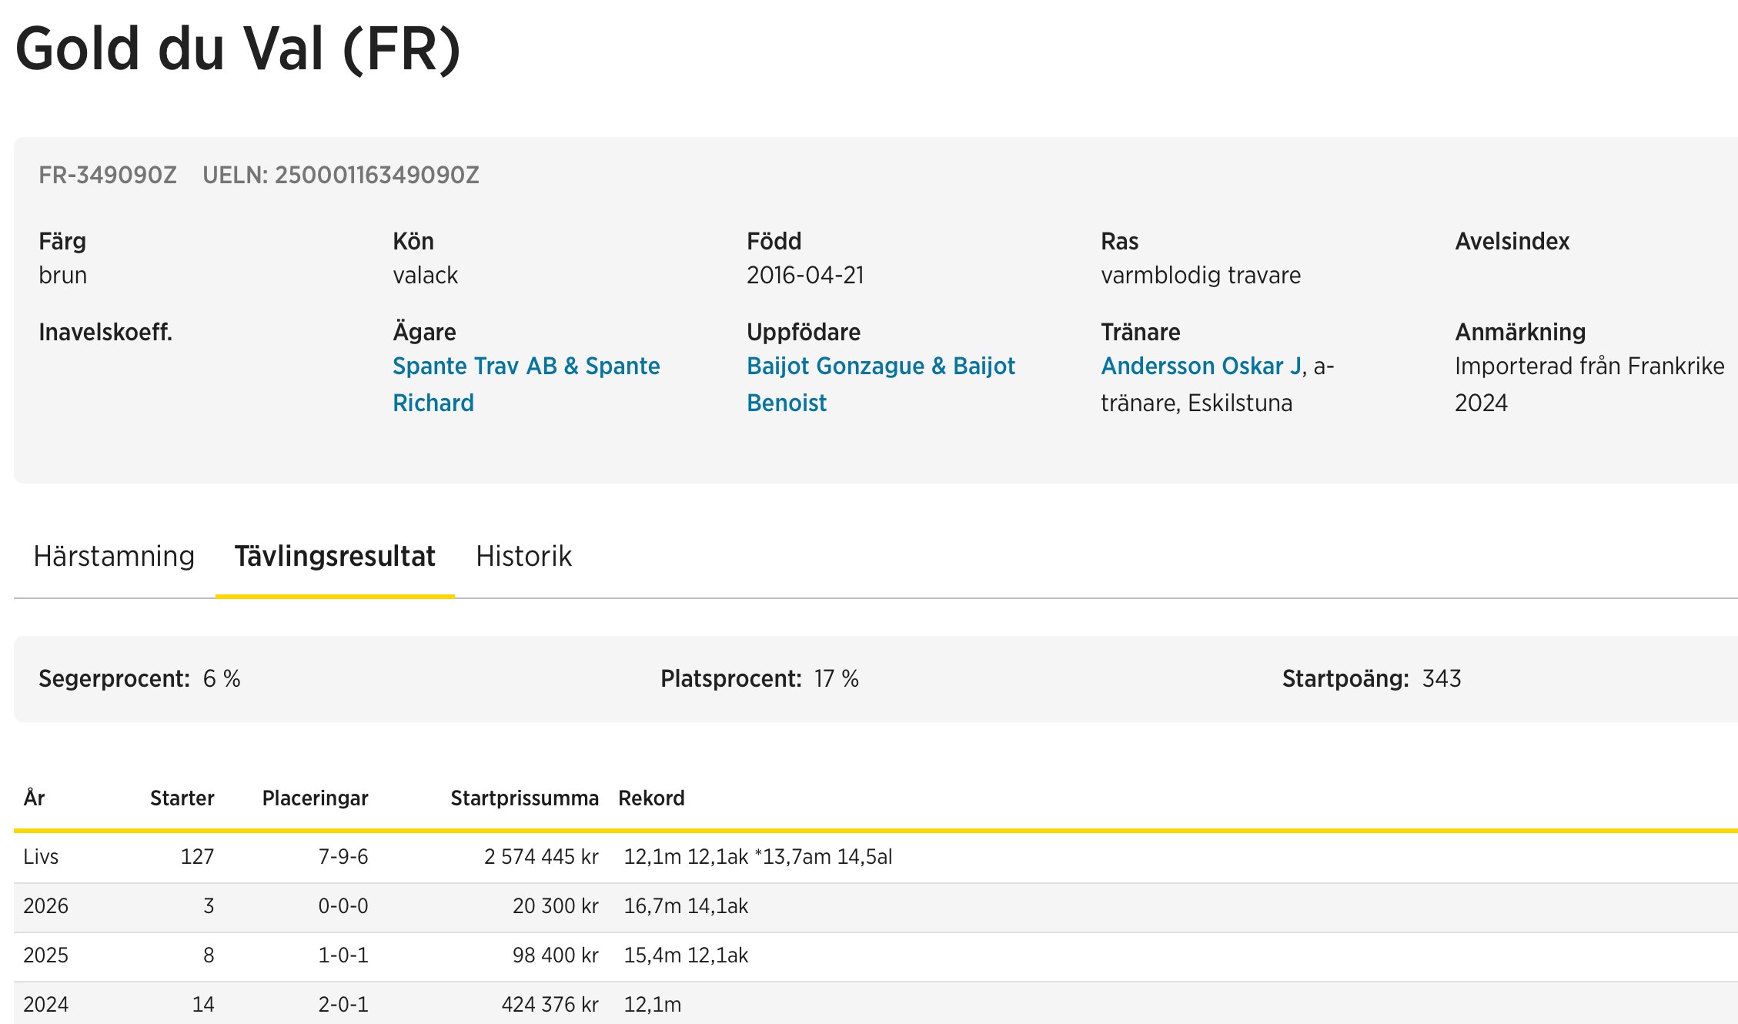This screenshot has height=1024, width=1738.
Task: Open the Härstamning tab
Action: coord(114,556)
